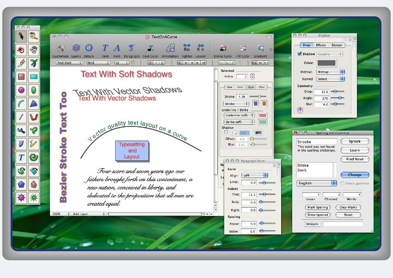The image size is (393, 278).
Task: Click the Drop geometry slider
Action: (x=338, y=92)
